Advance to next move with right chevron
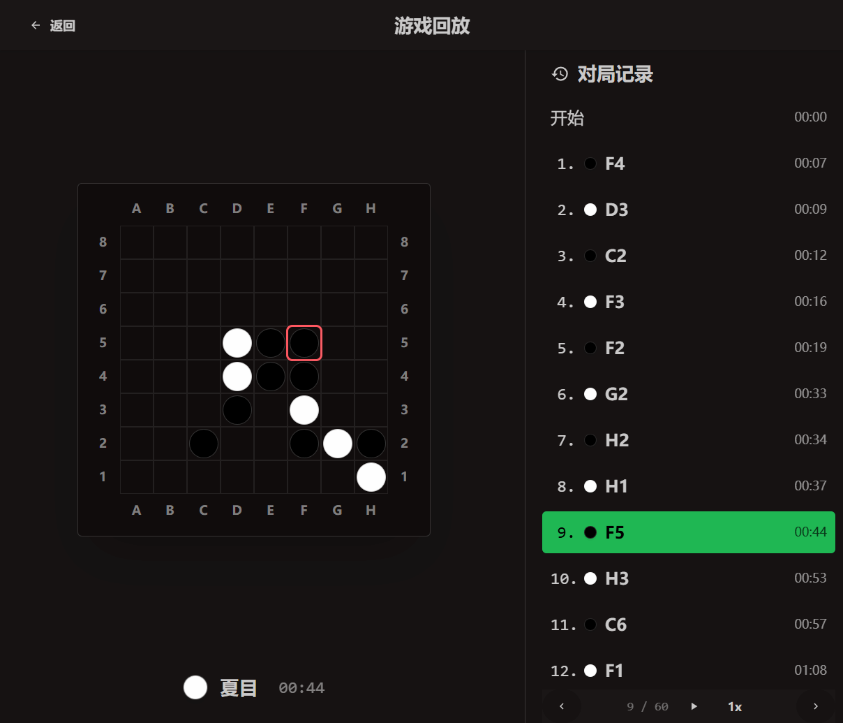Image resolution: width=843 pixels, height=723 pixels. point(815,706)
